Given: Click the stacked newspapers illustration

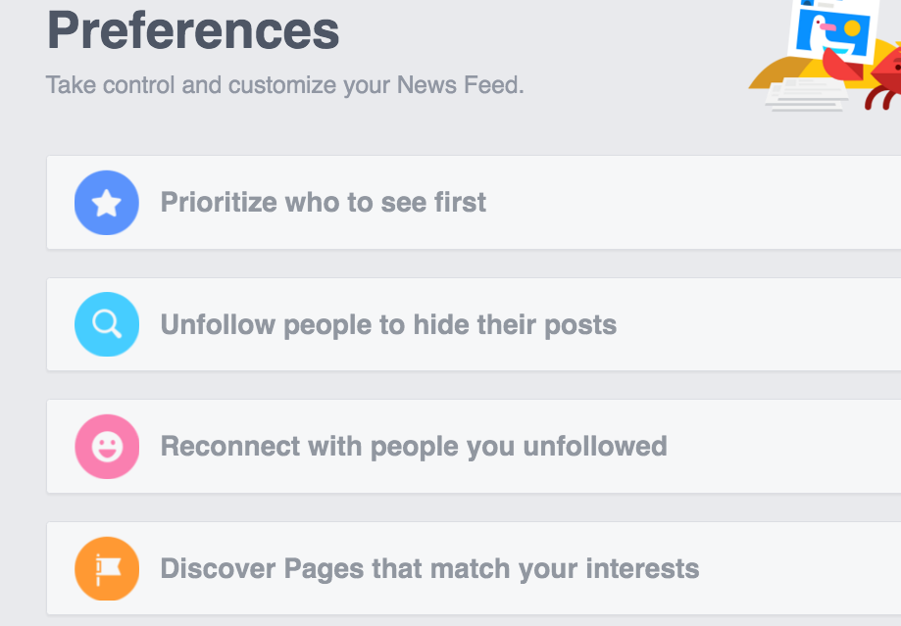Looking at the screenshot, I should pos(806,95).
